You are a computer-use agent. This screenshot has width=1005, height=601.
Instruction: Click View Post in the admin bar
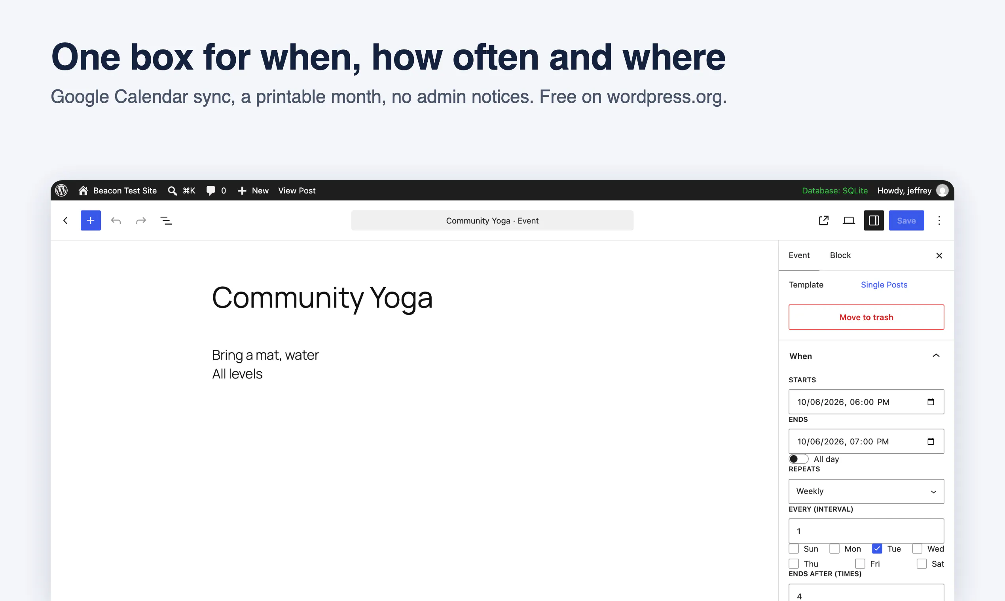pos(297,190)
